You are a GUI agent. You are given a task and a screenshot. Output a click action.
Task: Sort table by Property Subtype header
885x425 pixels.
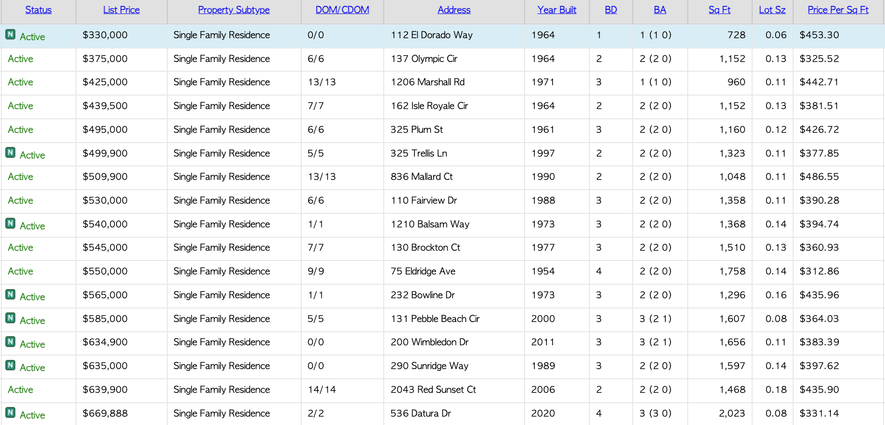click(234, 10)
